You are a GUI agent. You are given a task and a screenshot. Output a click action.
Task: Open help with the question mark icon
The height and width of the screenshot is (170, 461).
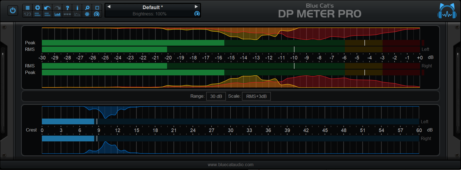[67, 8]
